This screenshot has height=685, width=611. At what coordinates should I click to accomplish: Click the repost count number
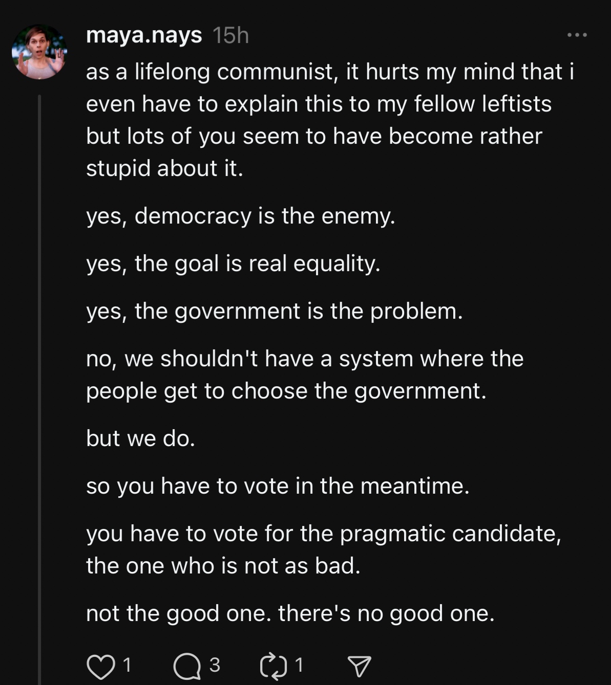tap(299, 665)
